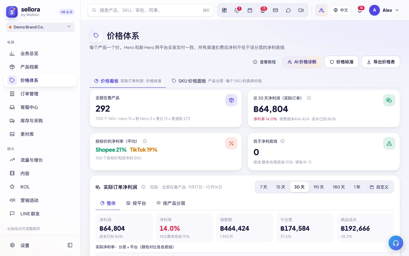Switch to the 价格看板 tab
Image resolution: width=409 pixels, height=256 pixels.
[128, 81]
